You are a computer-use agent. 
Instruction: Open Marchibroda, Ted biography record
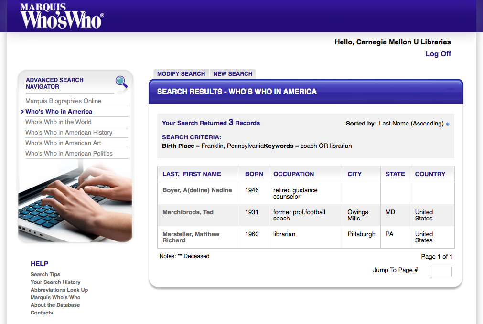pyautogui.click(x=188, y=212)
